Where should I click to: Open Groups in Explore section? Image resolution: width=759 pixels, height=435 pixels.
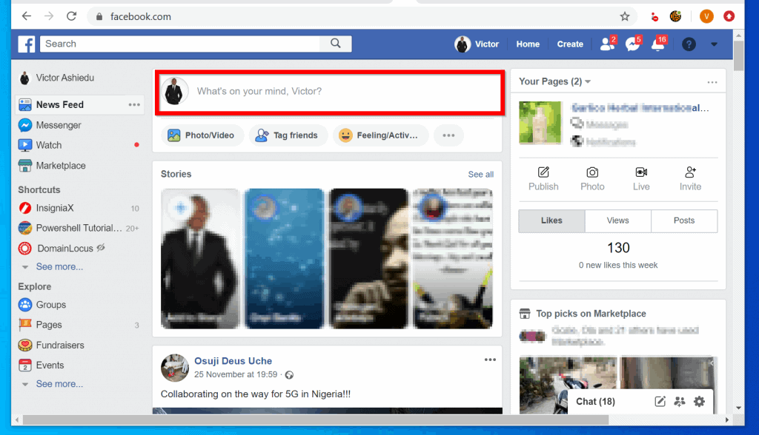[x=51, y=305]
